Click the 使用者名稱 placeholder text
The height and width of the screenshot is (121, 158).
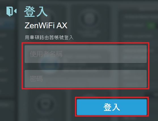46,54
